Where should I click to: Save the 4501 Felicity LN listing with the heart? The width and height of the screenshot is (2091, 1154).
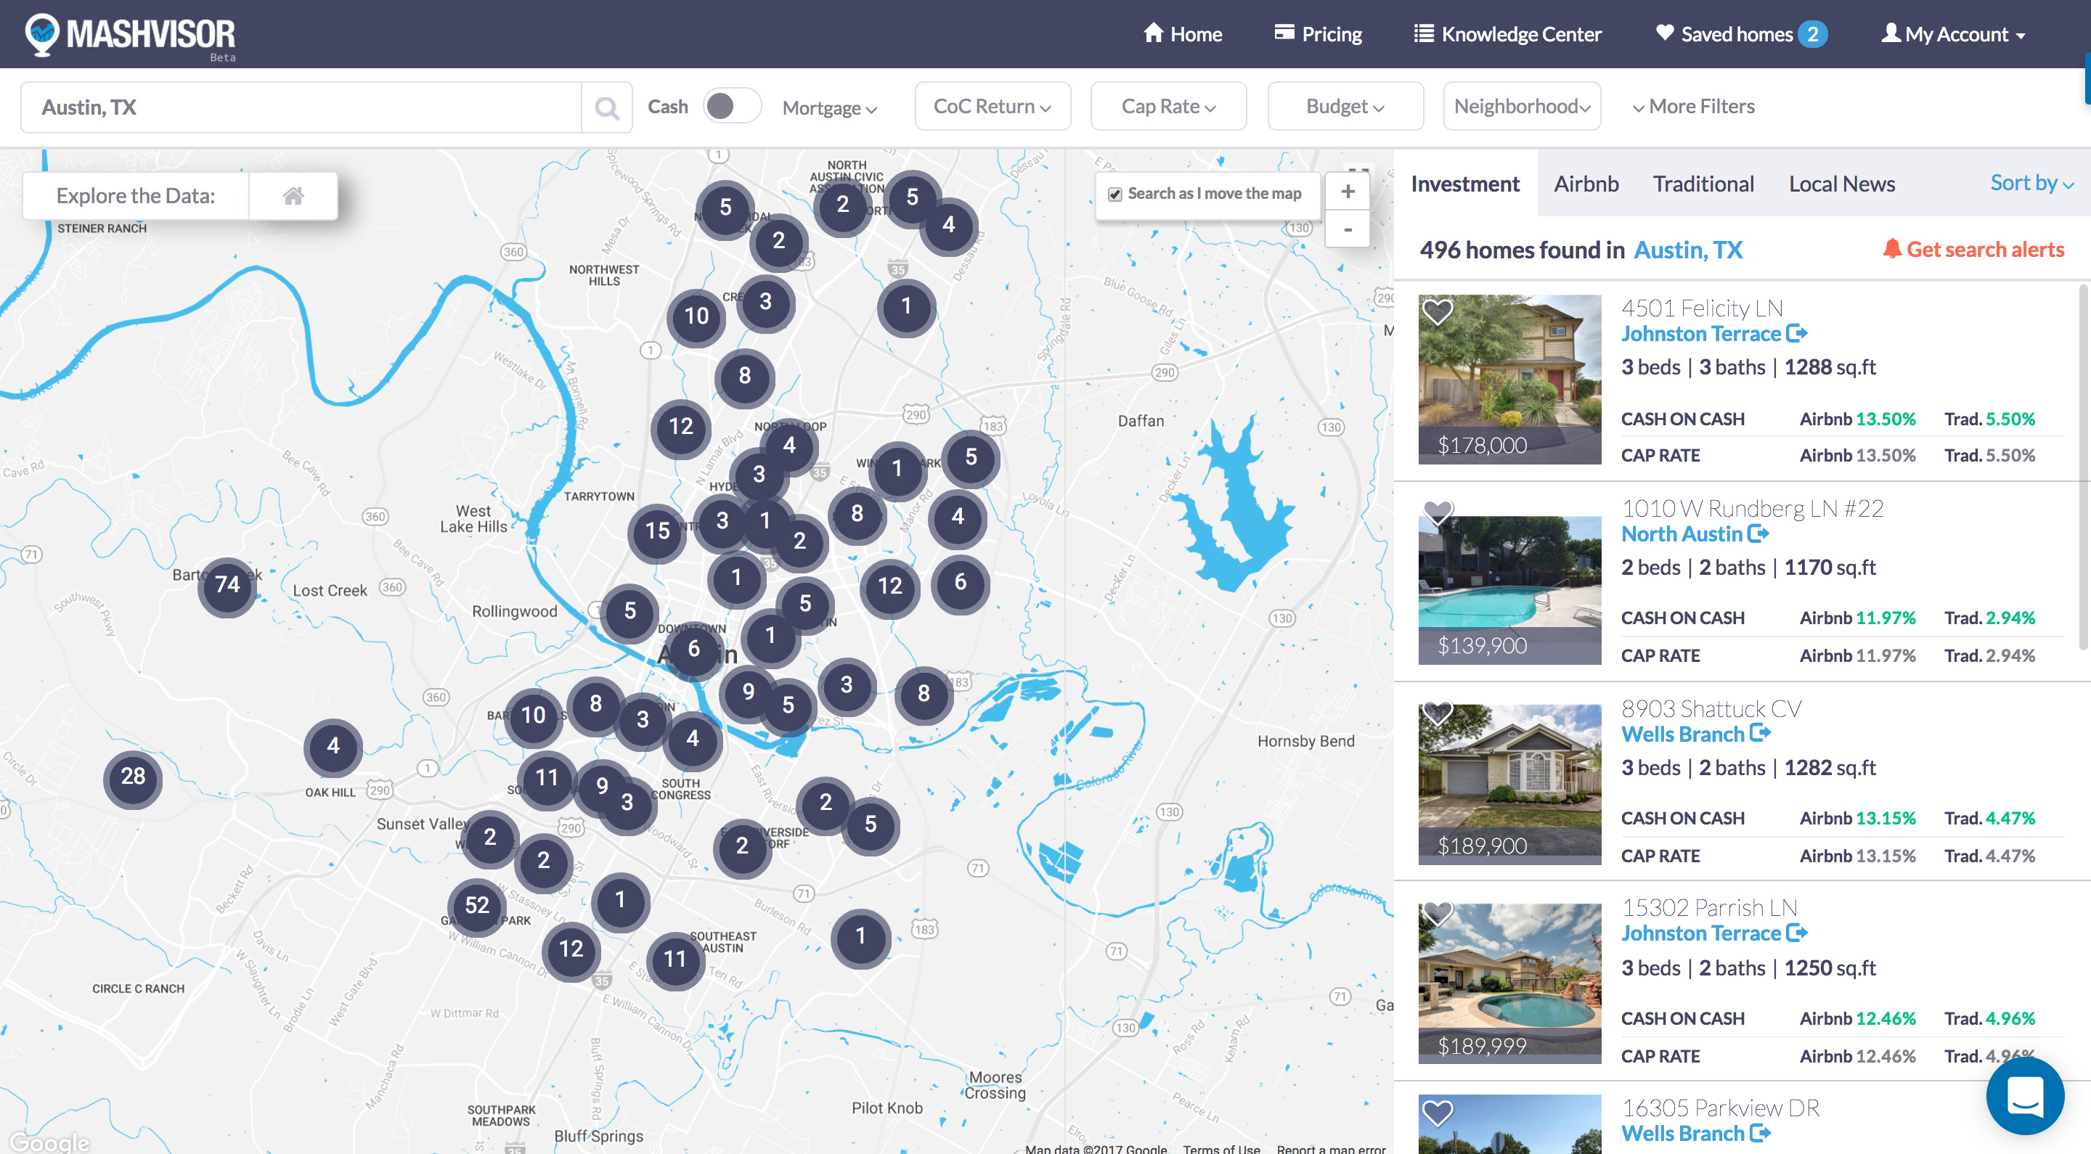(x=1438, y=311)
